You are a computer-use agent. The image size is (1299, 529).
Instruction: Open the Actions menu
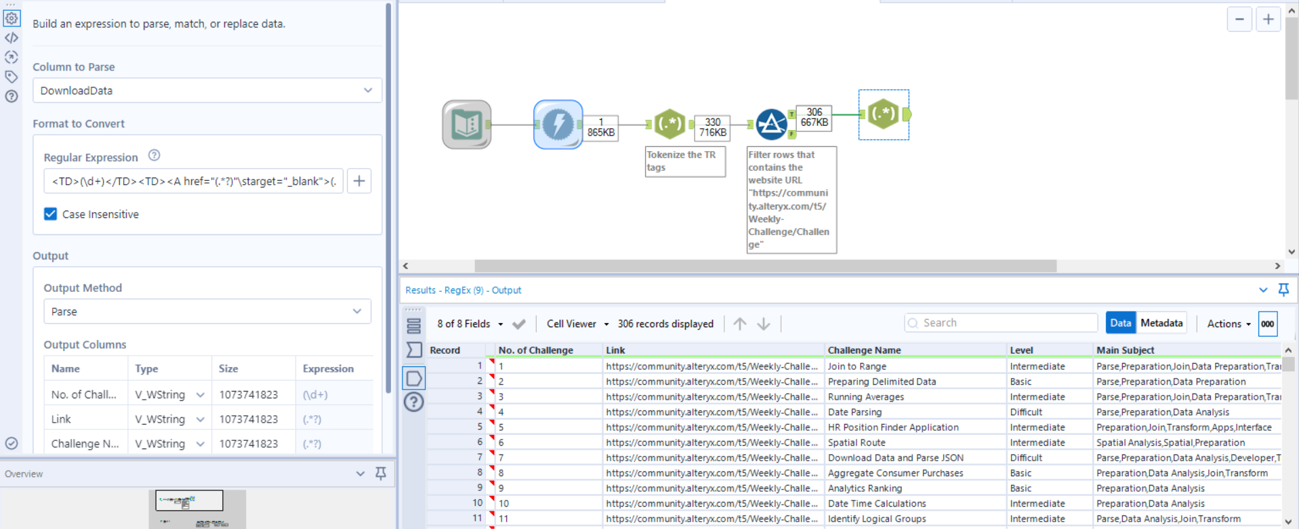(1228, 324)
